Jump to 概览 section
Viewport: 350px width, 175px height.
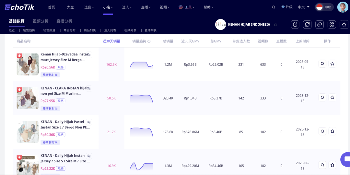pos(12,30)
